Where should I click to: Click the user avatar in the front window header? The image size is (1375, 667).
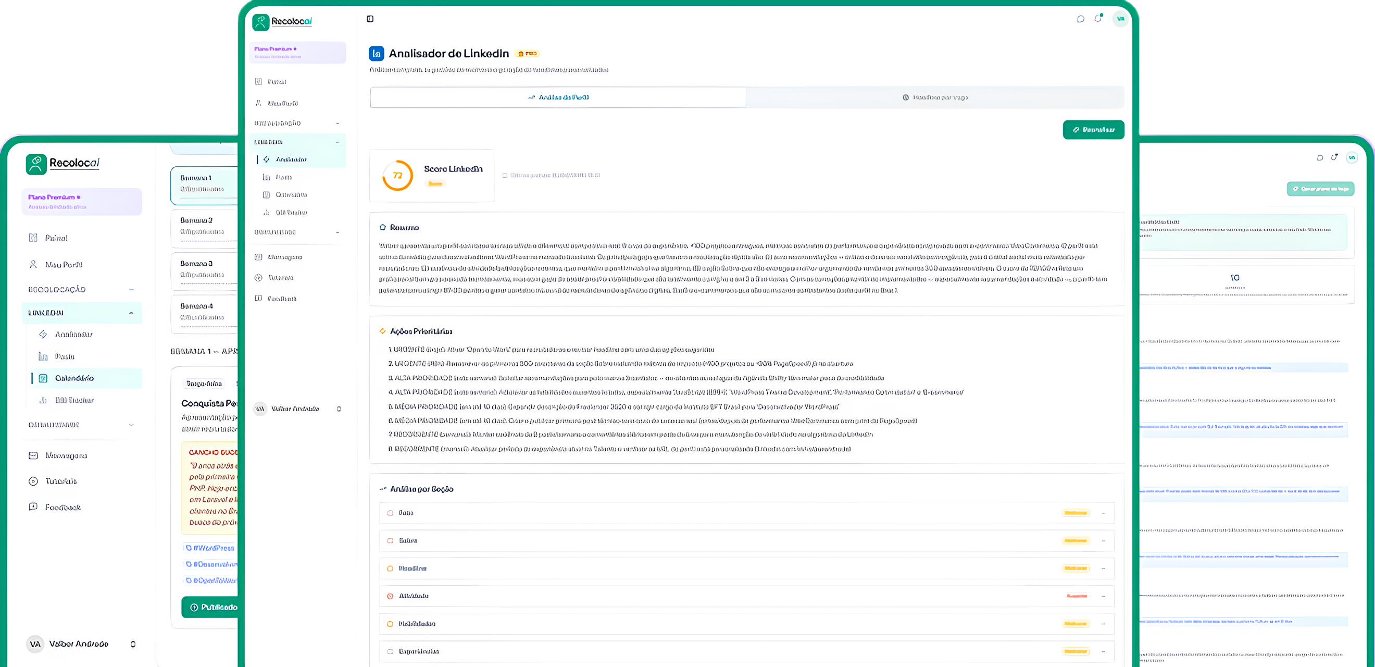pos(1120,19)
